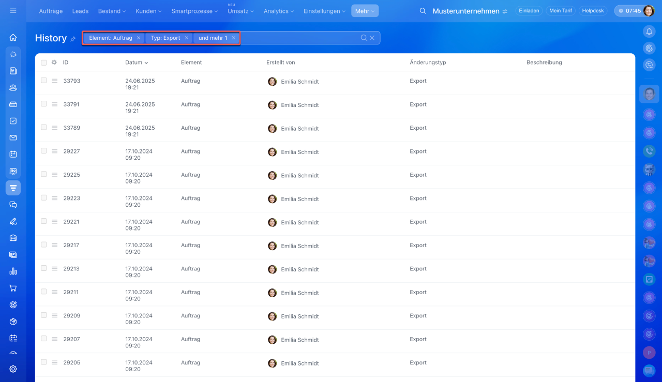This screenshot has width=662, height=382.
Task: Open notifications bell icon
Action: point(649,32)
